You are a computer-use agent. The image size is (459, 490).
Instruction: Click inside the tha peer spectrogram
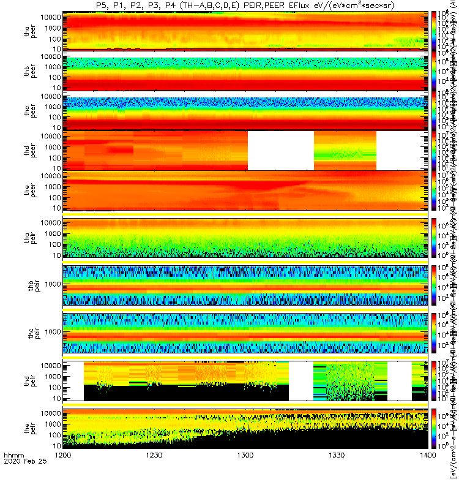pyautogui.click(x=245, y=31)
